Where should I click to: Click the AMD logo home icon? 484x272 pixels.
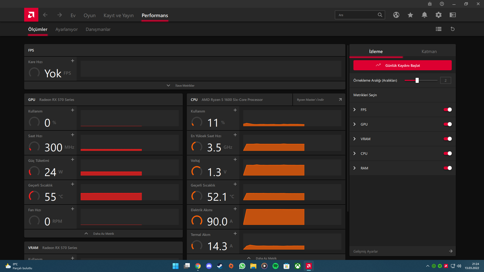tap(31, 15)
